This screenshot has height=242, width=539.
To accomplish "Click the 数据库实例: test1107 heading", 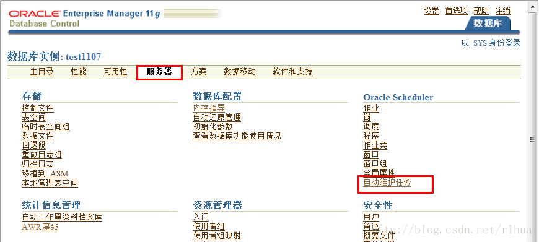I will coord(54,56).
